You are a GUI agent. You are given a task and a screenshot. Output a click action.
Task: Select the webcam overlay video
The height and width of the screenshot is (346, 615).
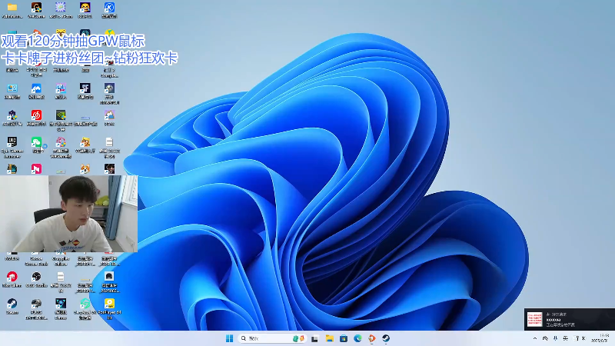point(68,214)
